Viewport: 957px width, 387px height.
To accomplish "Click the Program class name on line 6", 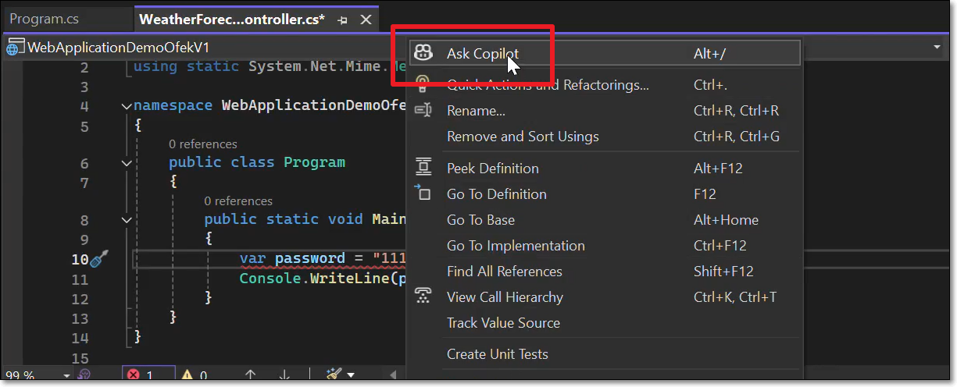I will click(x=314, y=162).
